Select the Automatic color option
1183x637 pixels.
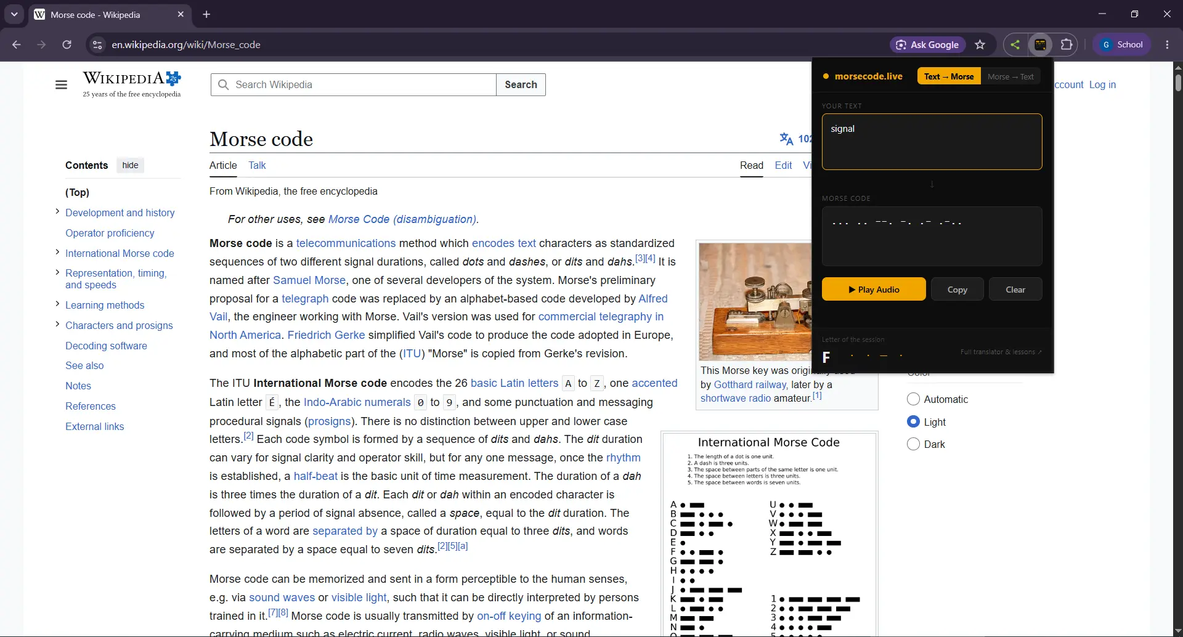913,399
